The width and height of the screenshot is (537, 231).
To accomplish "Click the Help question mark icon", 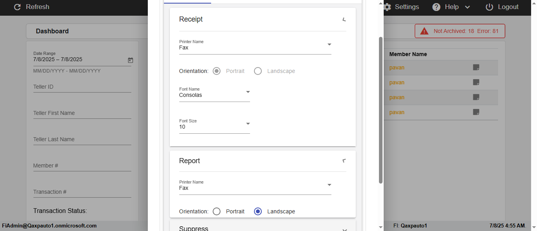I will coord(436,7).
